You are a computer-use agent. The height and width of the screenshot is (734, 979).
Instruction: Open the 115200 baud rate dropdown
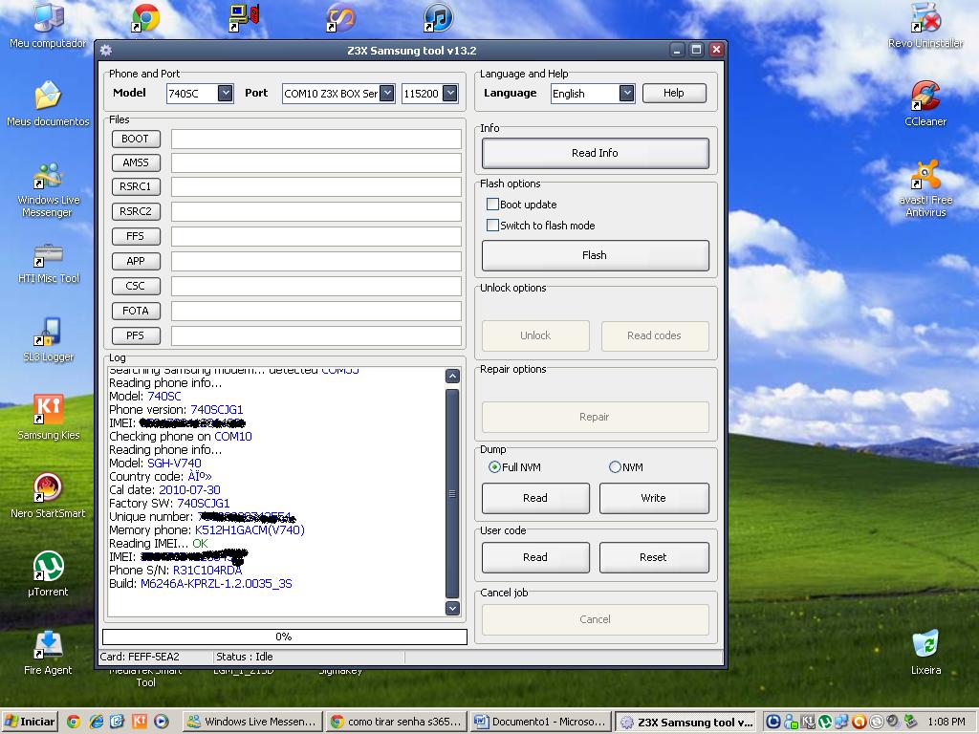[x=449, y=93]
